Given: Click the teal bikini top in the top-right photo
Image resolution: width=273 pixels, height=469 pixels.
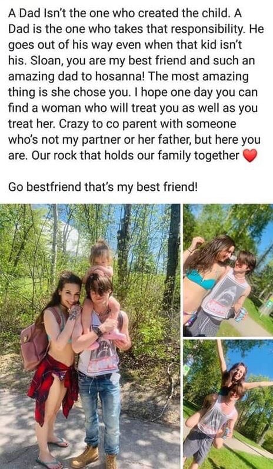Looking at the screenshot, I should point(201,280).
